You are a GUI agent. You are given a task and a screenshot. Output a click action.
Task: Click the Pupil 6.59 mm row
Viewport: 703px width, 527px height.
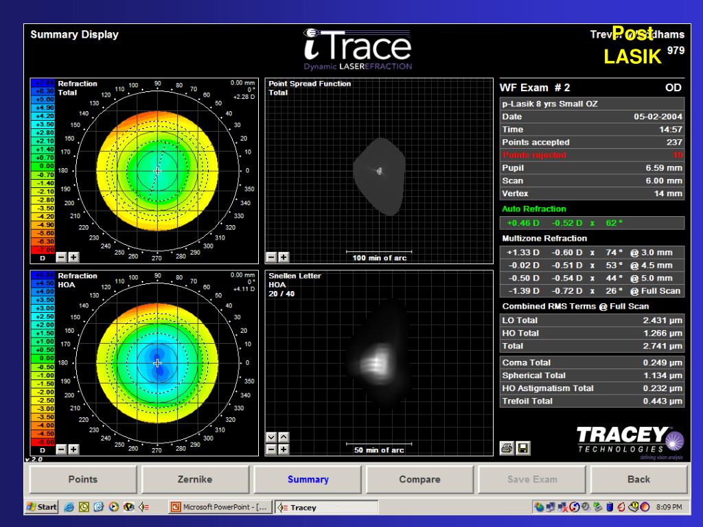(592, 167)
